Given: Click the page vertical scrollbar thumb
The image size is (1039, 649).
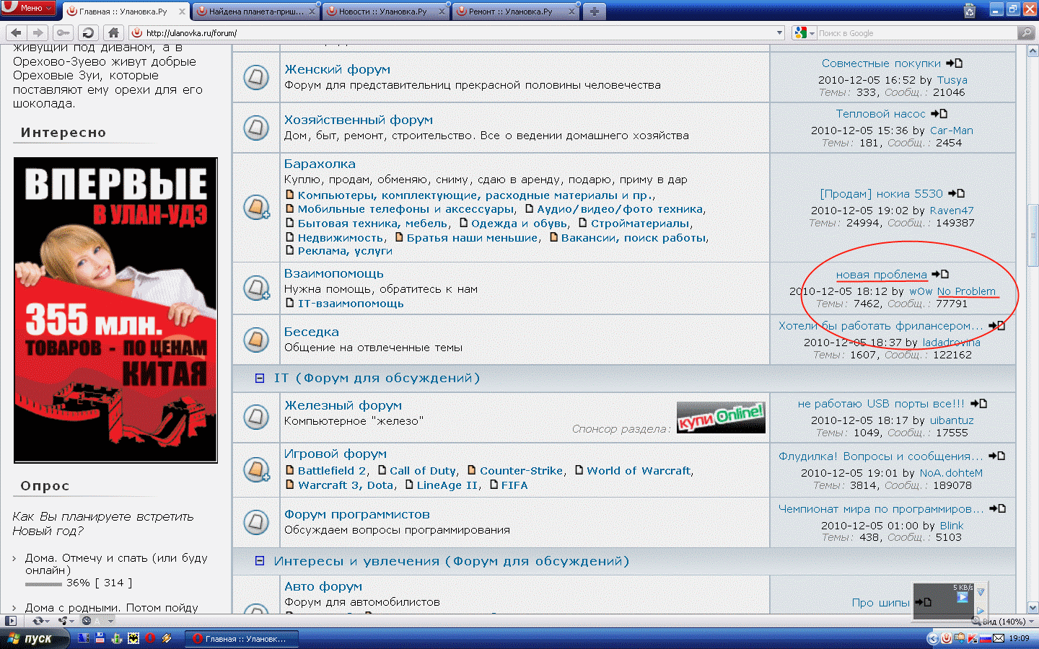Looking at the screenshot, I should 1033,235.
